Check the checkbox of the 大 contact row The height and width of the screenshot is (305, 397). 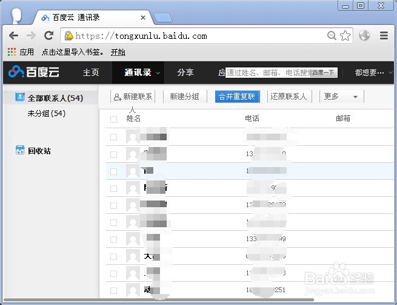pyautogui.click(x=113, y=256)
